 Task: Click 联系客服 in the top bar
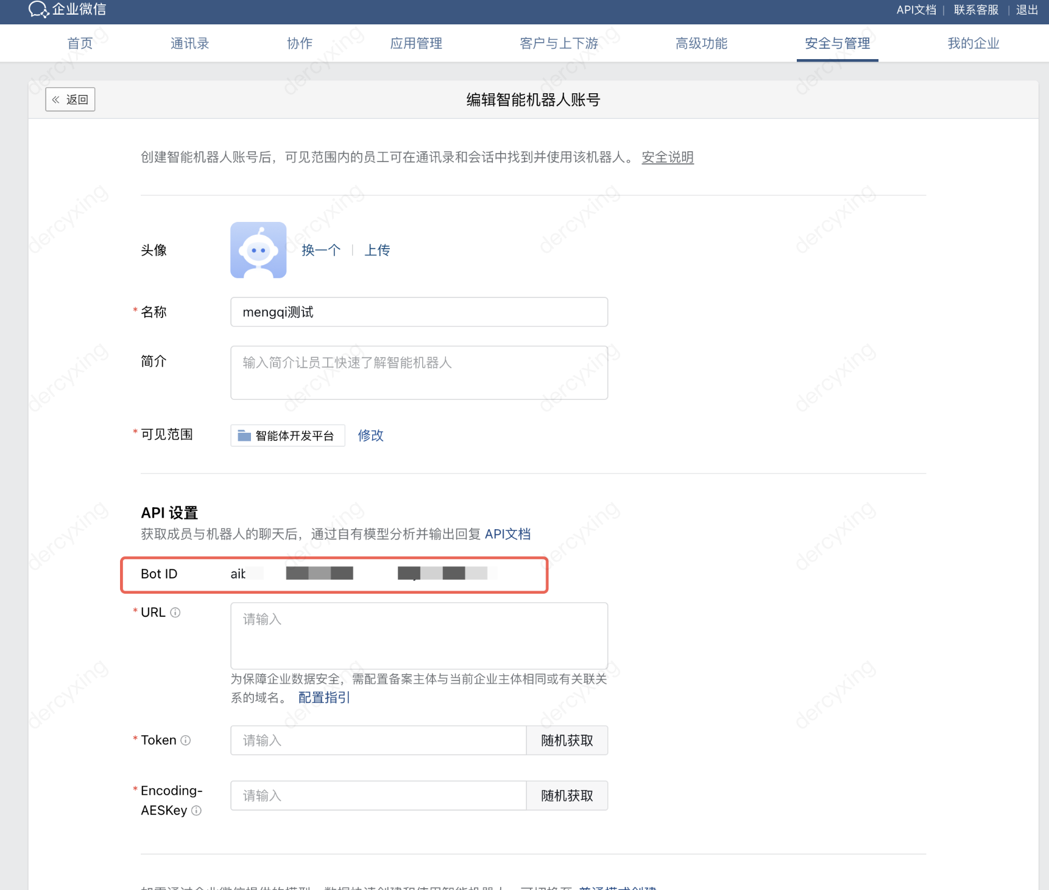pos(976,10)
